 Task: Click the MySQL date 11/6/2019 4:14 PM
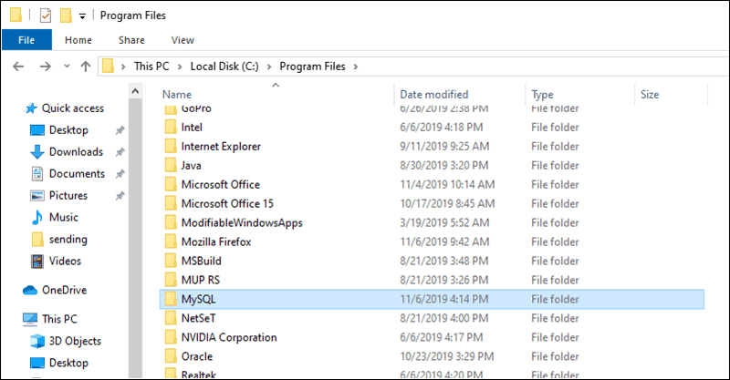click(x=444, y=299)
